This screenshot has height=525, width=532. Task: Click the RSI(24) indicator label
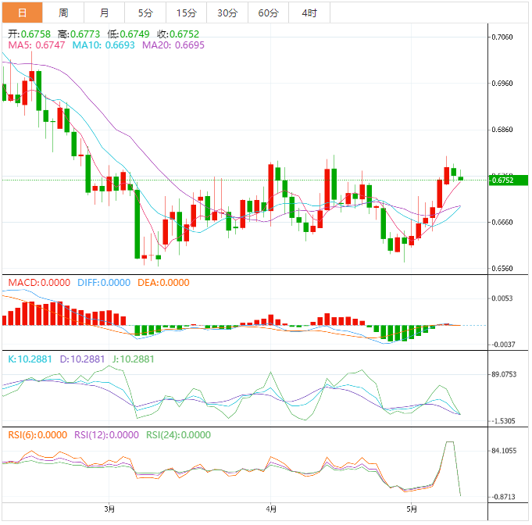click(177, 435)
